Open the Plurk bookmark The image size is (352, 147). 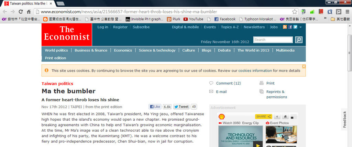click(x=174, y=19)
